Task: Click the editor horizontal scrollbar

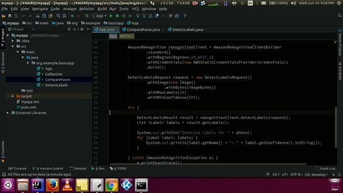Action: click(208, 164)
